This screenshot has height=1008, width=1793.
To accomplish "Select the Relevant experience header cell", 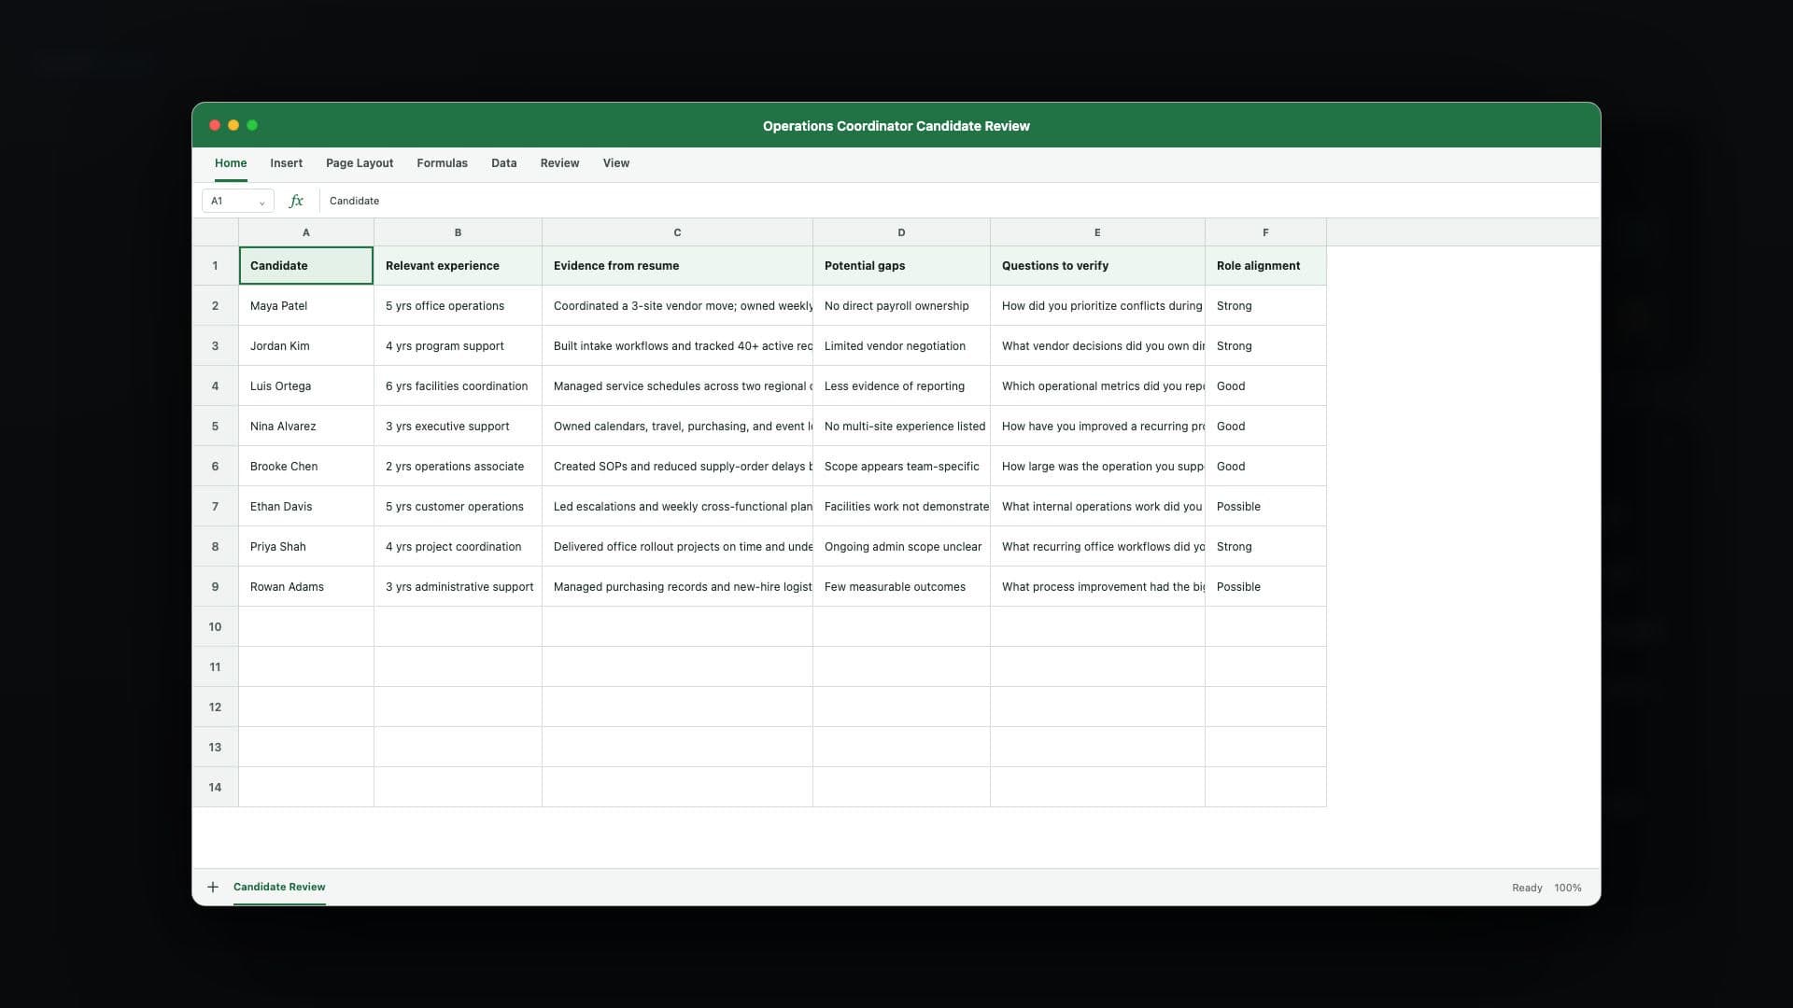I will [458, 266].
